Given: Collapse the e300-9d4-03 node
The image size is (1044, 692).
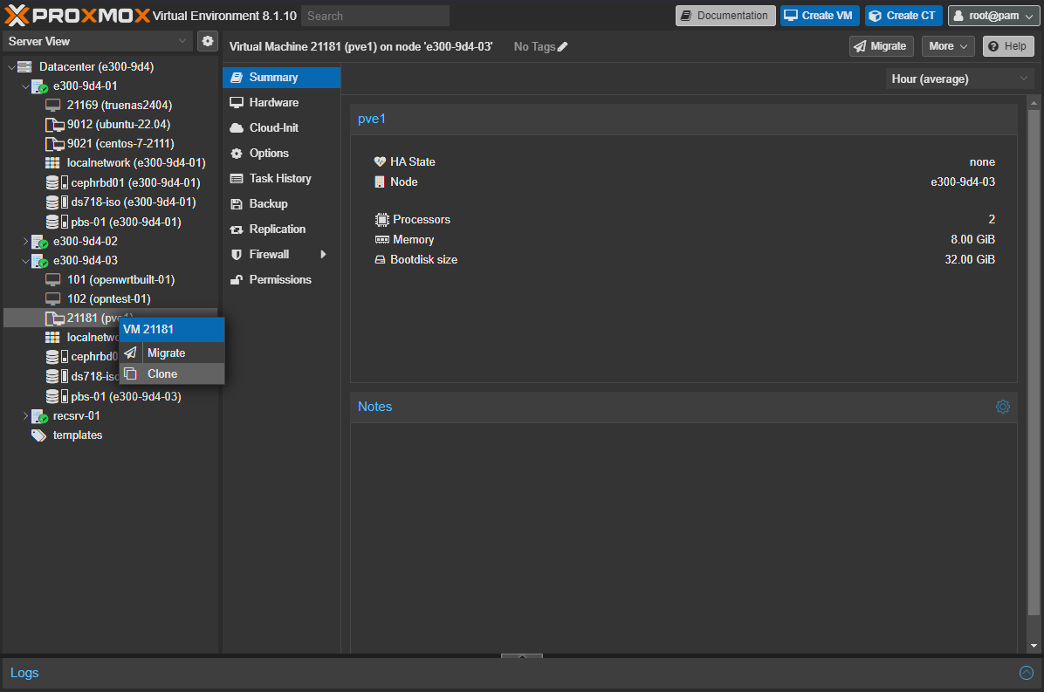Looking at the screenshot, I should click(x=25, y=261).
